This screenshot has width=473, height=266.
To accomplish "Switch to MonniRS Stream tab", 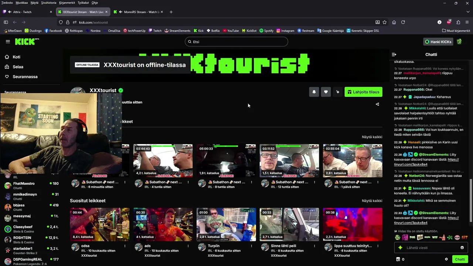I will point(139,12).
